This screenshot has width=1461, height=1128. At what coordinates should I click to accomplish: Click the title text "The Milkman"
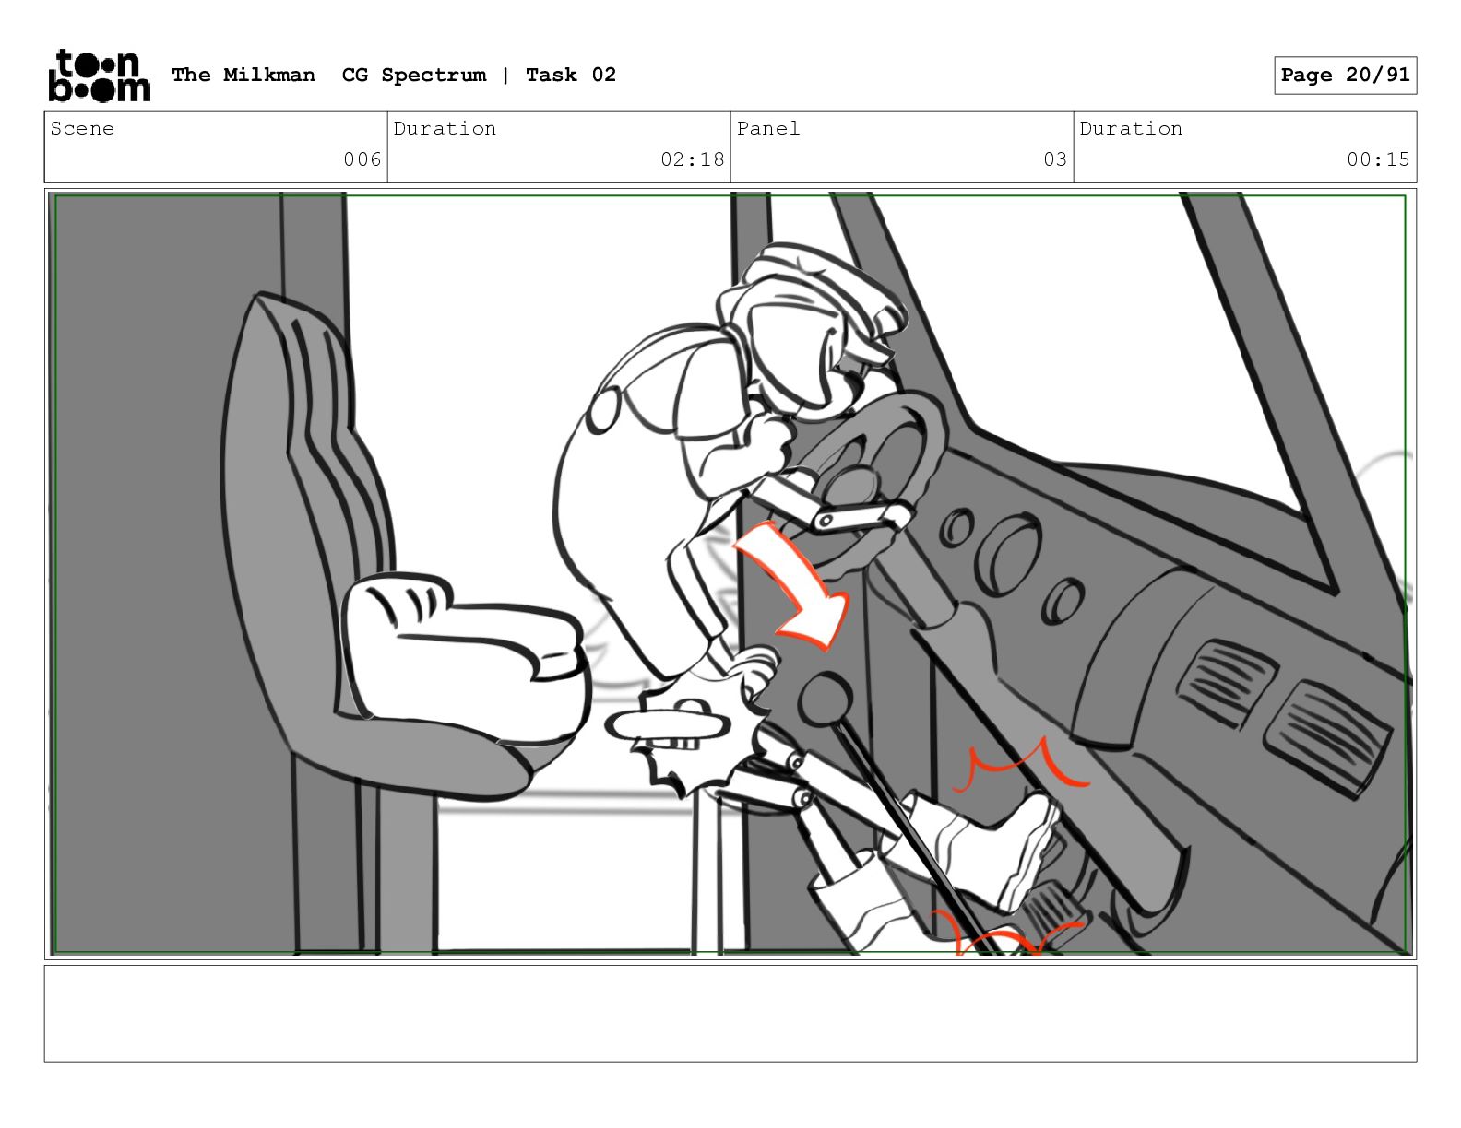243,75
